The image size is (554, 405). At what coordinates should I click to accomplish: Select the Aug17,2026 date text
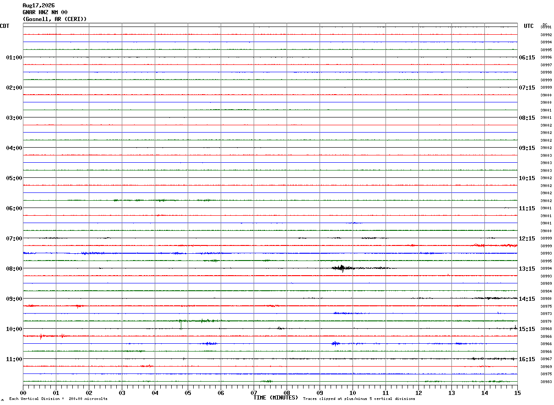tap(38, 5)
